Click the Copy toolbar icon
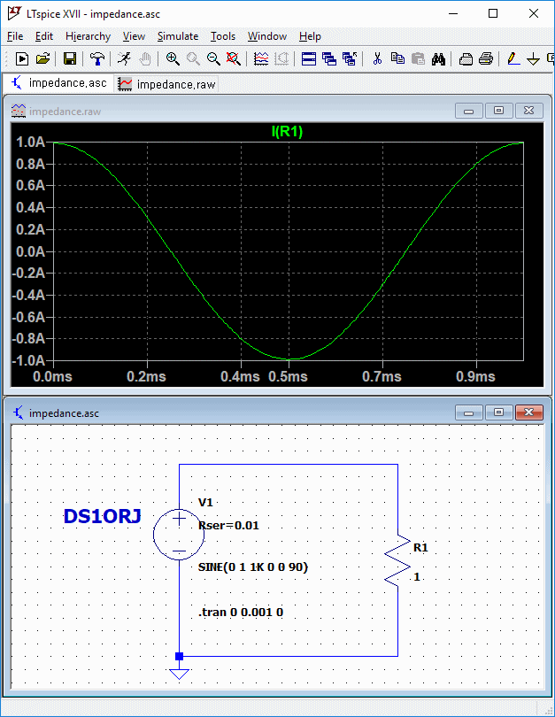This screenshot has height=717, width=555. (x=397, y=58)
